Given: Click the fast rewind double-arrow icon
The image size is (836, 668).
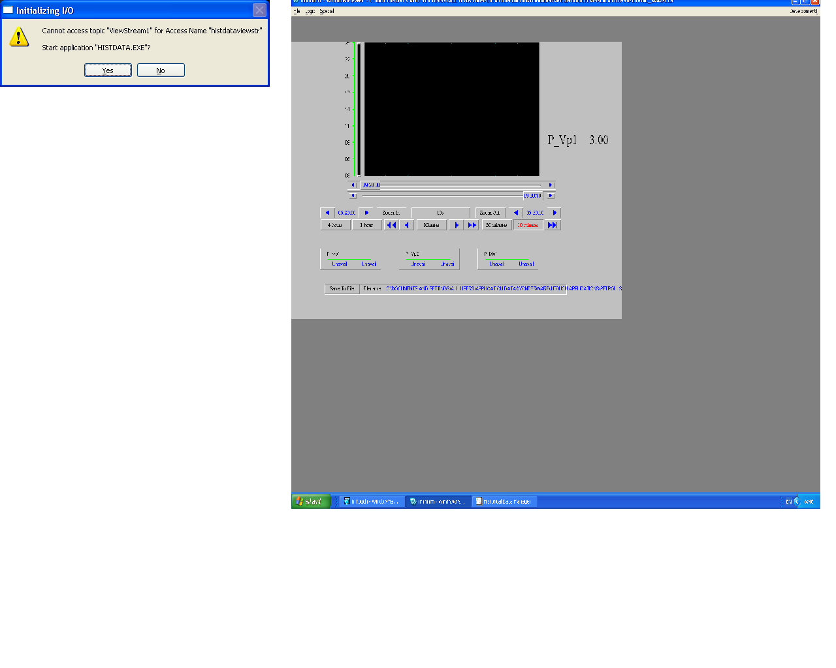Looking at the screenshot, I should 391,225.
